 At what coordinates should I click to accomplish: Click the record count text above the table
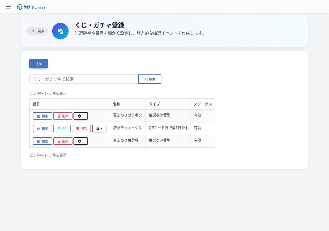(x=48, y=93)
